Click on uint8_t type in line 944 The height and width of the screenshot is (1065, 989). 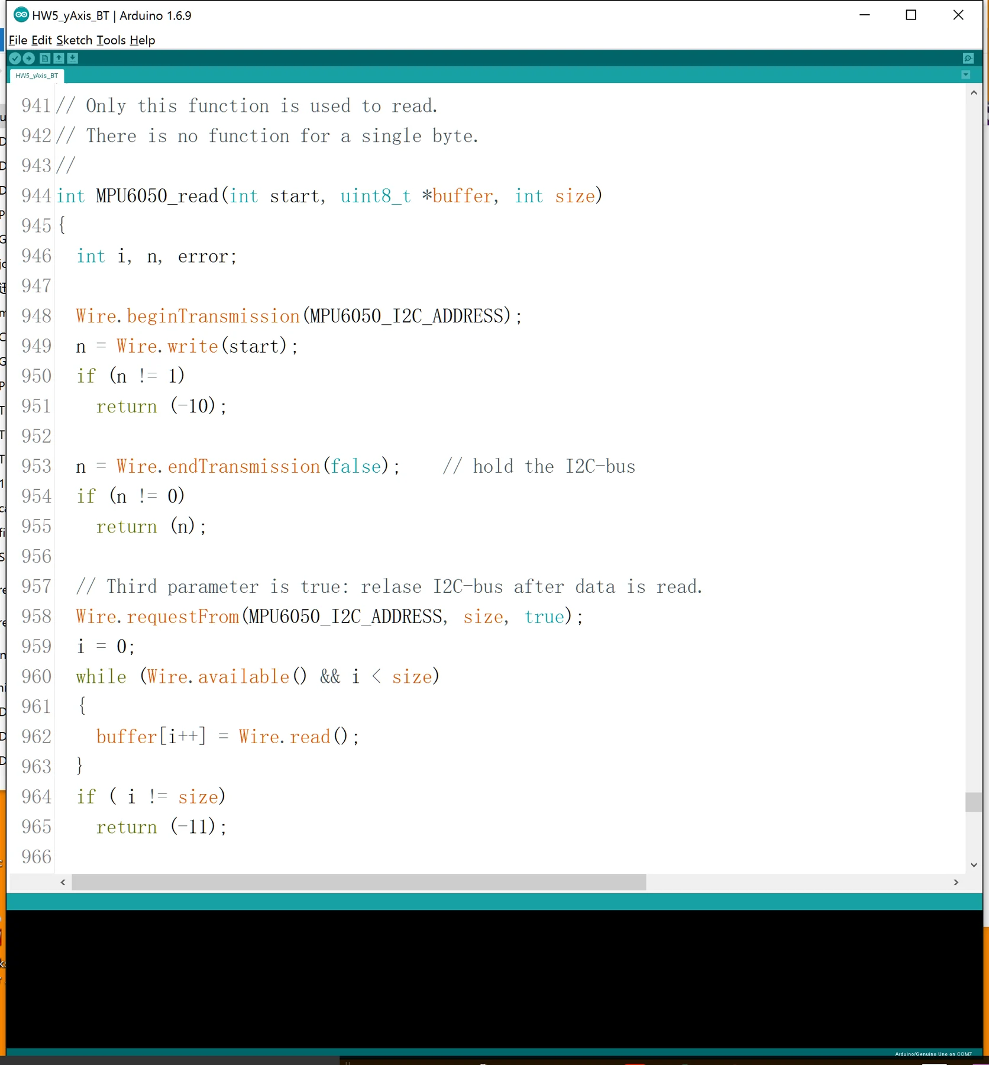coord(376,196)
